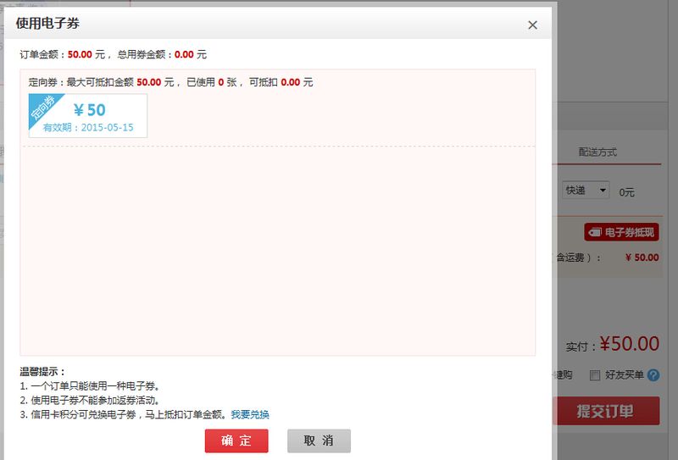678x460 pixels.
Task: Click the 含运费 ¥50.00 subtotal
Action: pos(641,258)
